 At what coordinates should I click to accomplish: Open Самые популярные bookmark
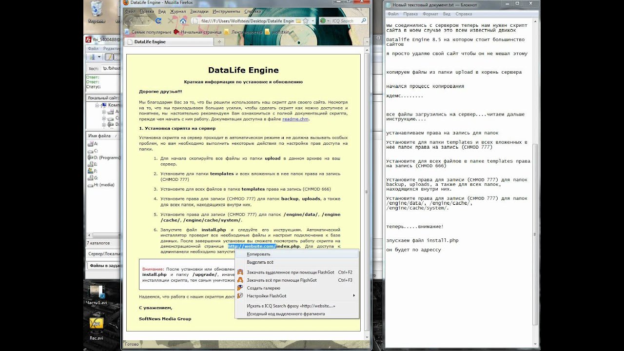(x=147, y=32)
